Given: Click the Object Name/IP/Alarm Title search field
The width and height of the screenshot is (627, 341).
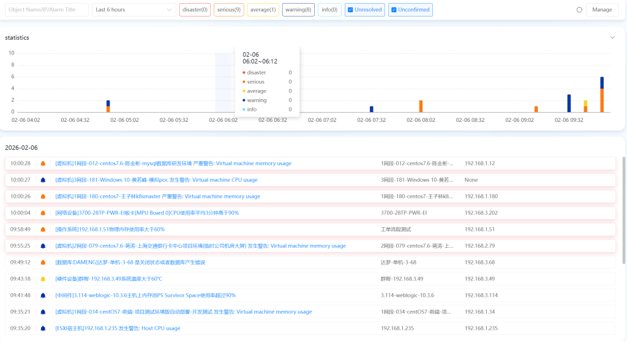Looking at the screenshot, I should click(x=47, y=10).
